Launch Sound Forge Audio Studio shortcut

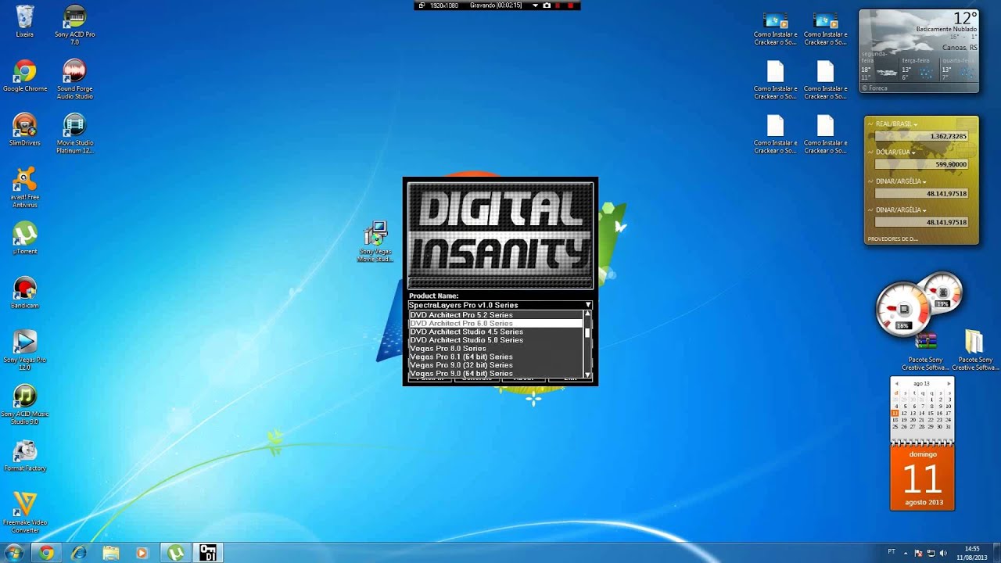click(74, 79)
